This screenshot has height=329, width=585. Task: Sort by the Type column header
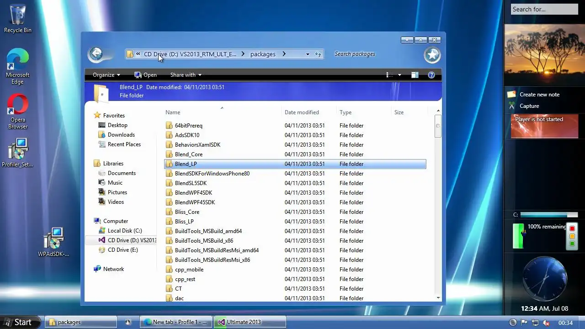click(364, 112)
